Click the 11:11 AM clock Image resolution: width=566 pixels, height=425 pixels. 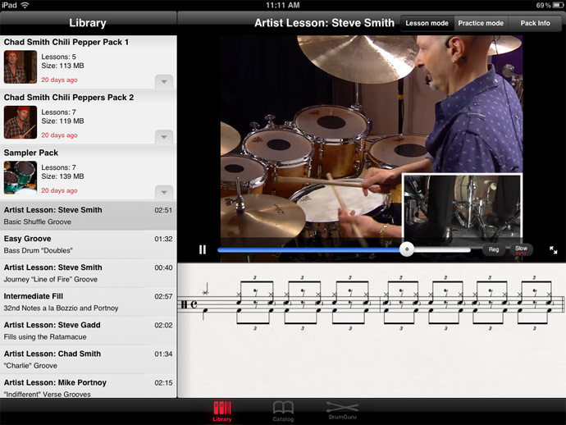click(283, 5)
